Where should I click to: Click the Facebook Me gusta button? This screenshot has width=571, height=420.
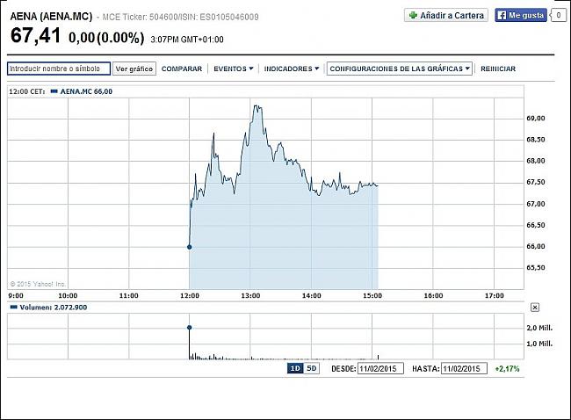[x=521, y=15]
